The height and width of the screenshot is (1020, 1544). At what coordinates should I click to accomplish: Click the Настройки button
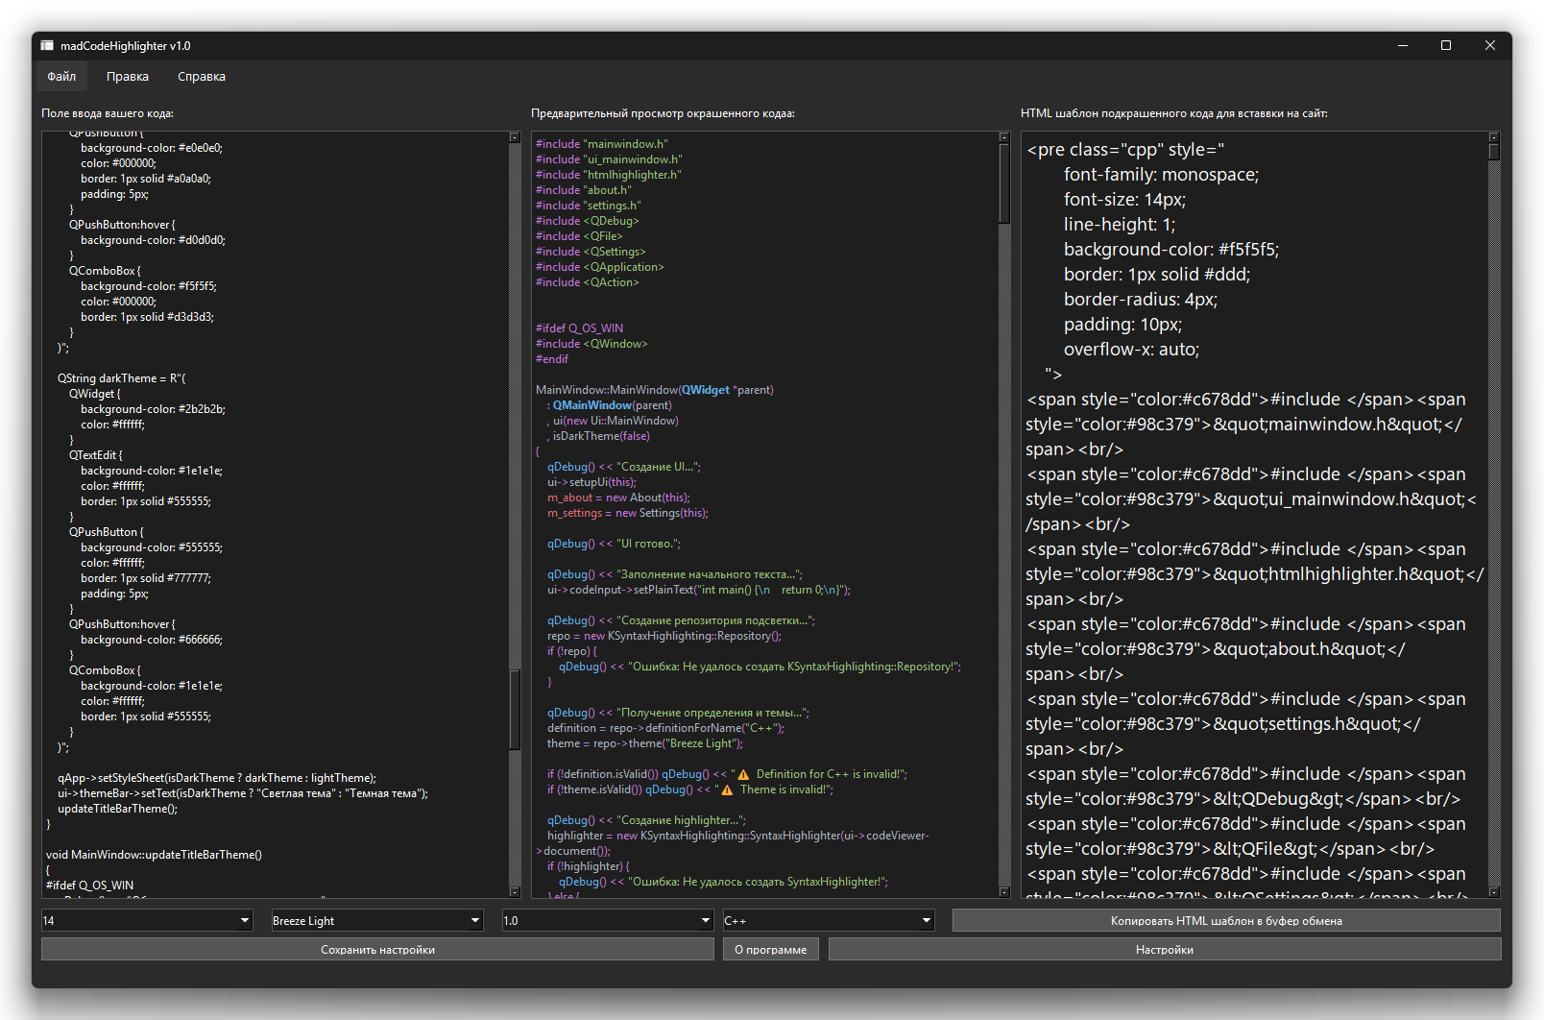(1164, 949)
